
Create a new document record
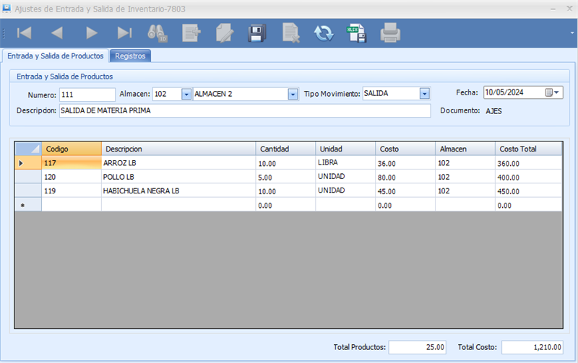(x=191, y=32)
